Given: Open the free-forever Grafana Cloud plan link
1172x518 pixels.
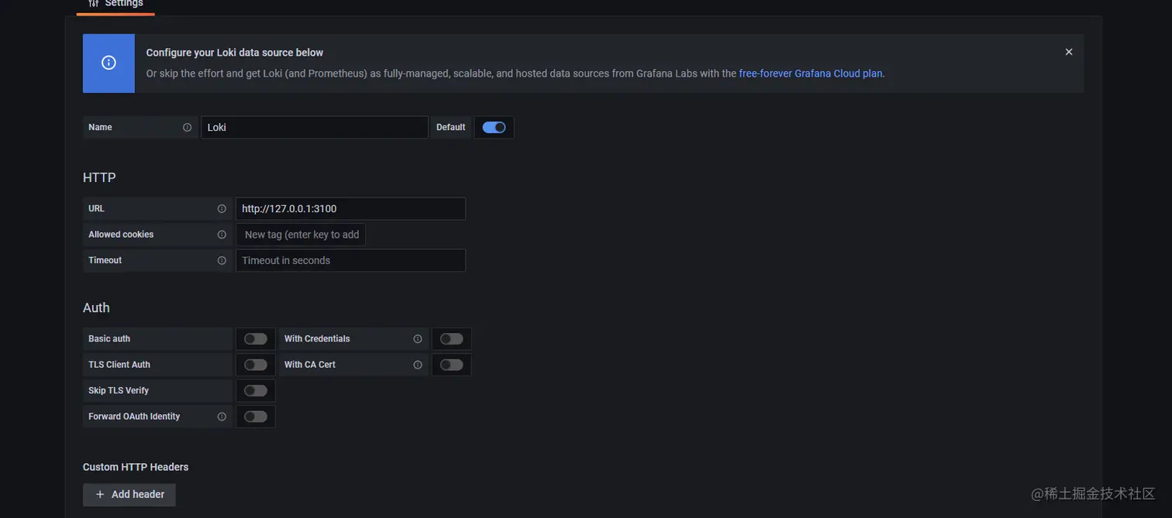Looking at the screenshot, I should pos(810,74).
